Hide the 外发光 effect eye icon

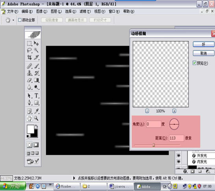tap(178, 156)
